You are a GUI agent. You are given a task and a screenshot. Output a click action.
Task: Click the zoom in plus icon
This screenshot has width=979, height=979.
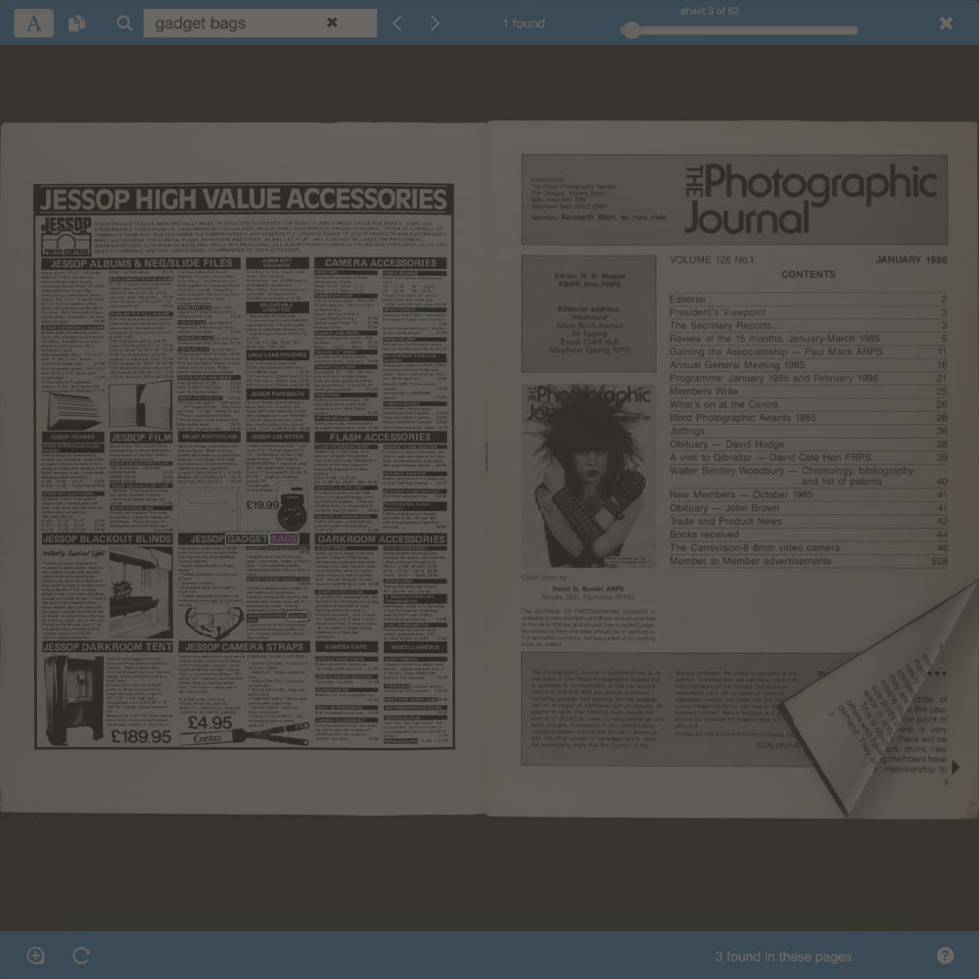point(35,956)
